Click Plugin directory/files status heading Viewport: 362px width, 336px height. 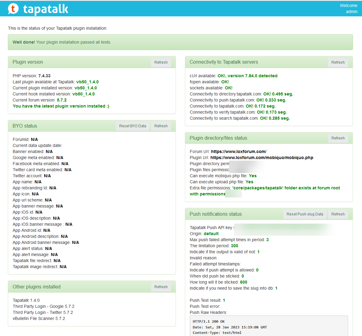click(219, 138)
